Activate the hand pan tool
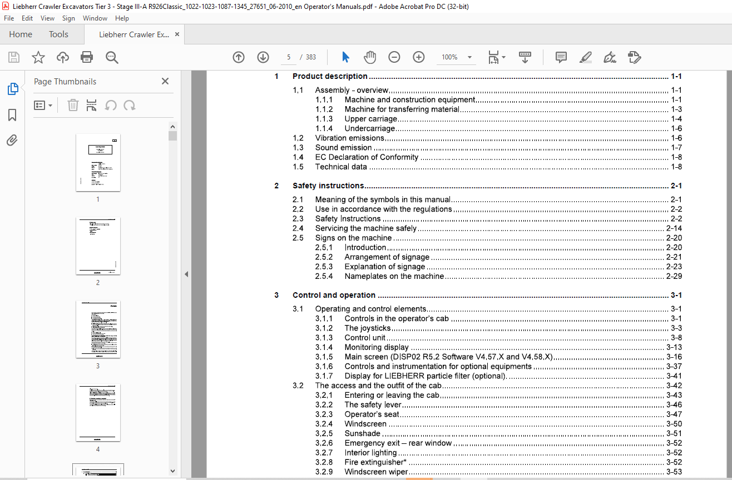This screenshot has height=480, width=732. tap(370, 57)
